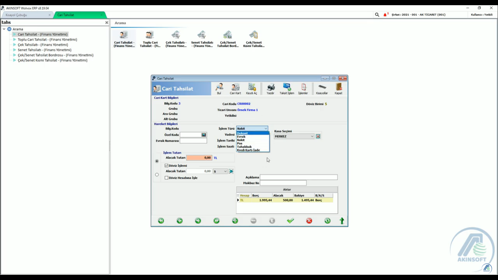Collapse the Arama tree node
The image size is (498, 280).
coord(4,29)
